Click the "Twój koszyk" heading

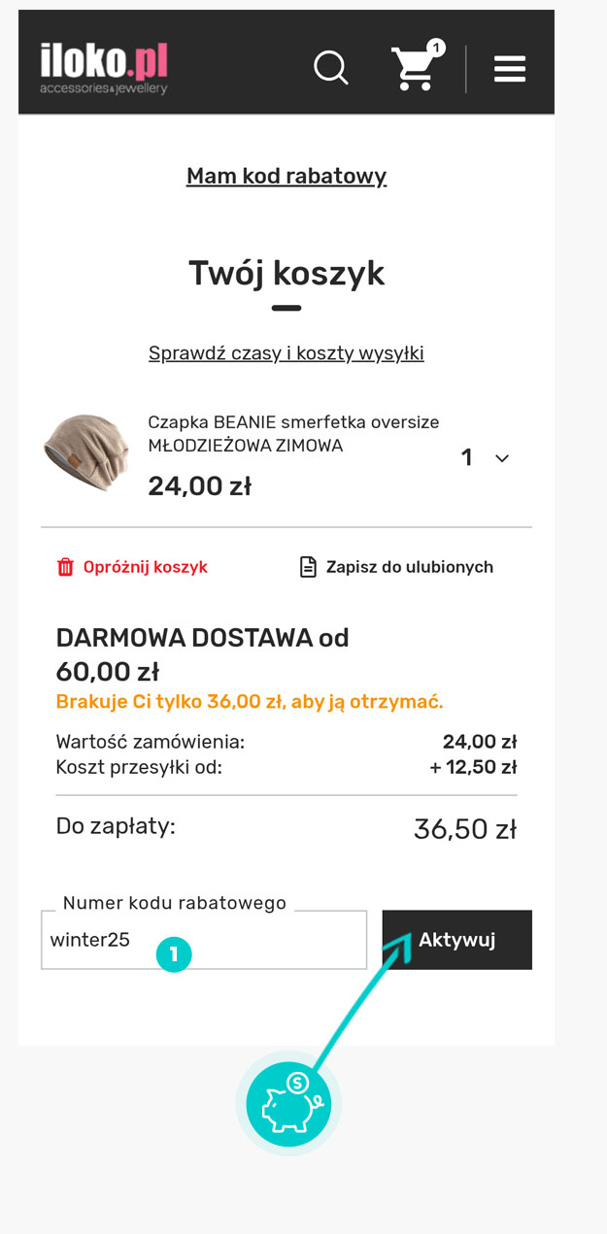287,273
